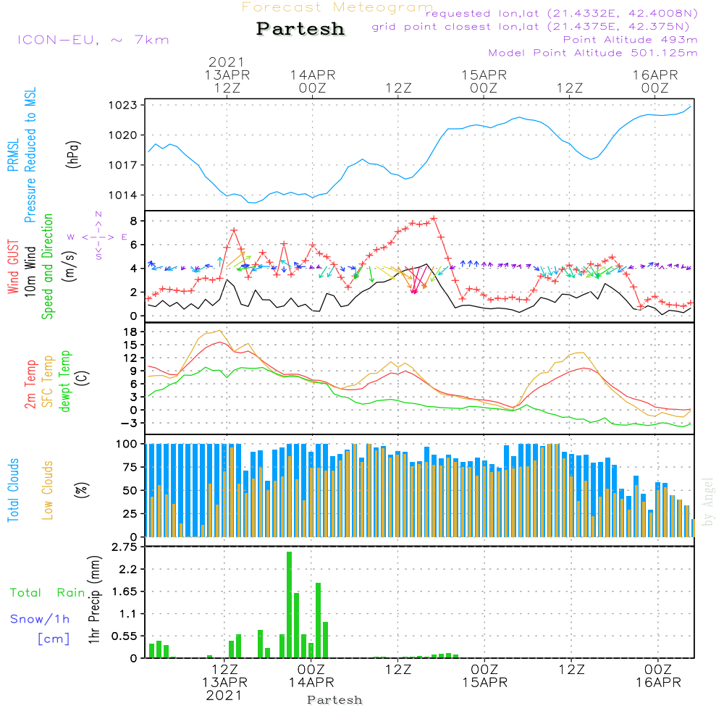Click the green 'Total Rain' legend label

tap(48, 592)
